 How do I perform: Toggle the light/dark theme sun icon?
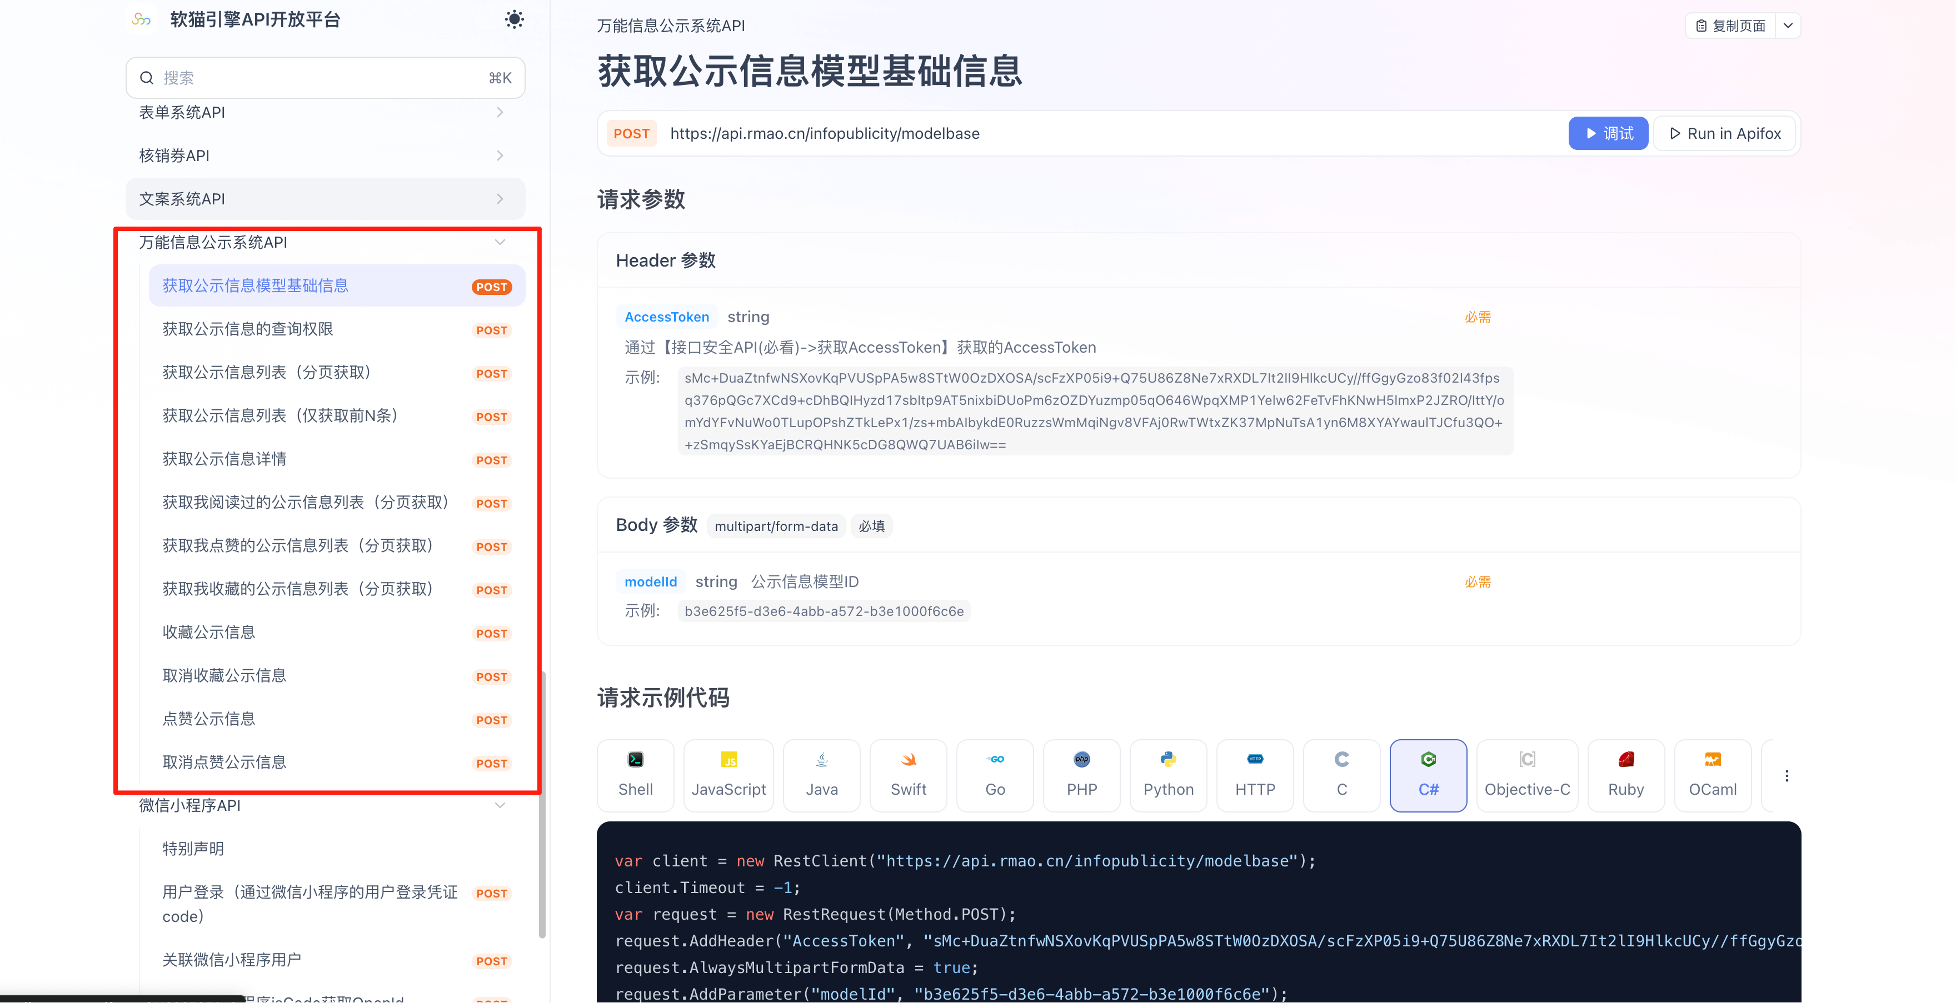coord(514,20)
